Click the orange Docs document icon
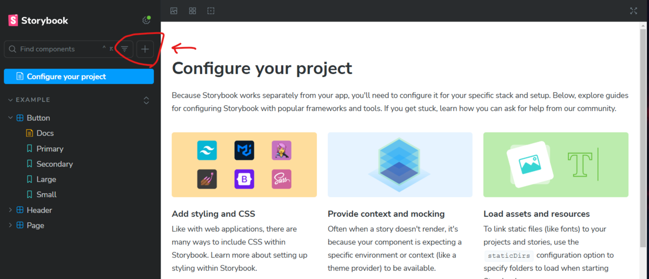This screenshot has height=279, width=649. click(30, 133)
